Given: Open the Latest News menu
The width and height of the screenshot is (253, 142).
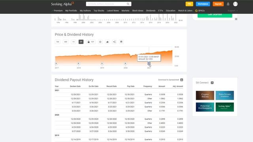Looking at the screenshot, I should tap(113, 11).
